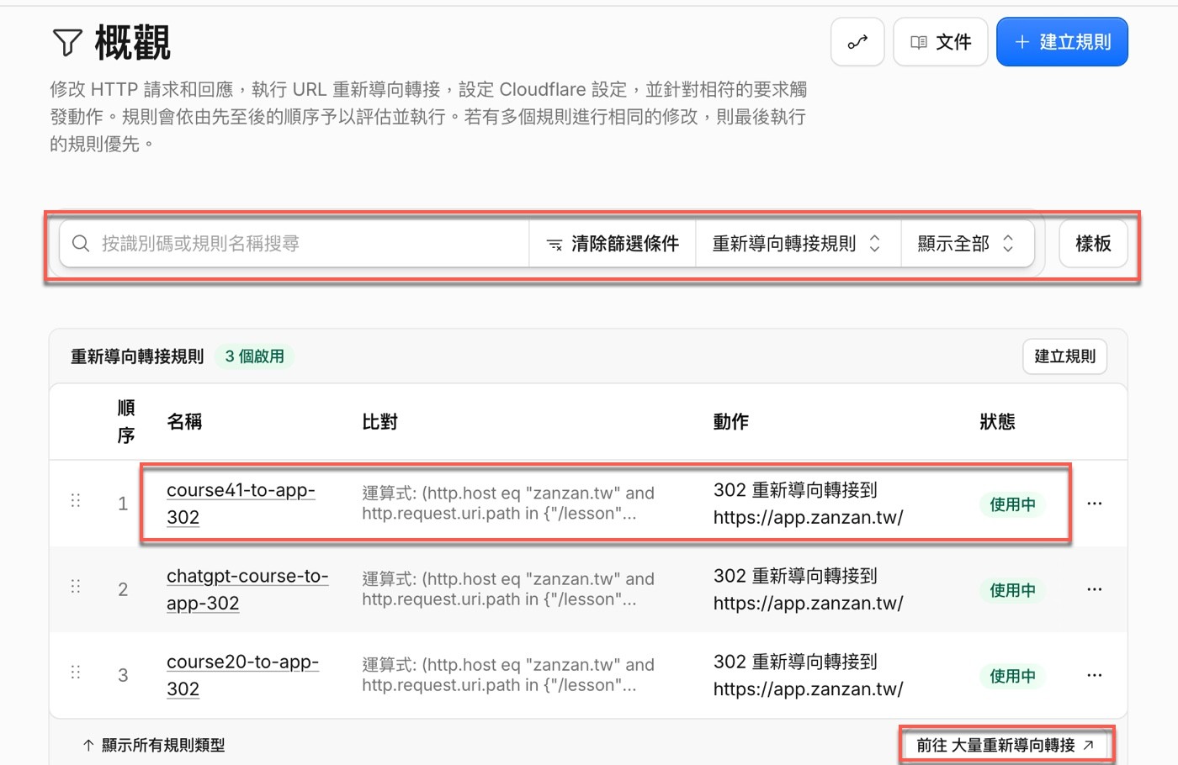Screen dimensions: 1178x765
Task: Focus the rule search input field
Action: (x=294, y=244)
